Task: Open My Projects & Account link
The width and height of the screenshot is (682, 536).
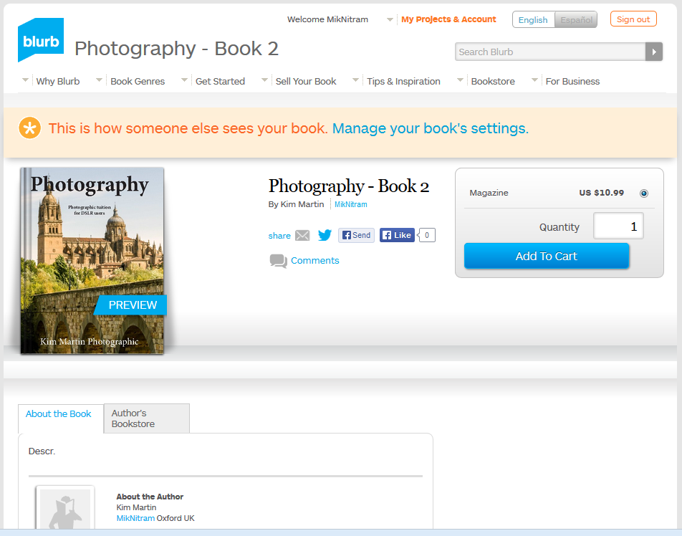Action: 448,19
